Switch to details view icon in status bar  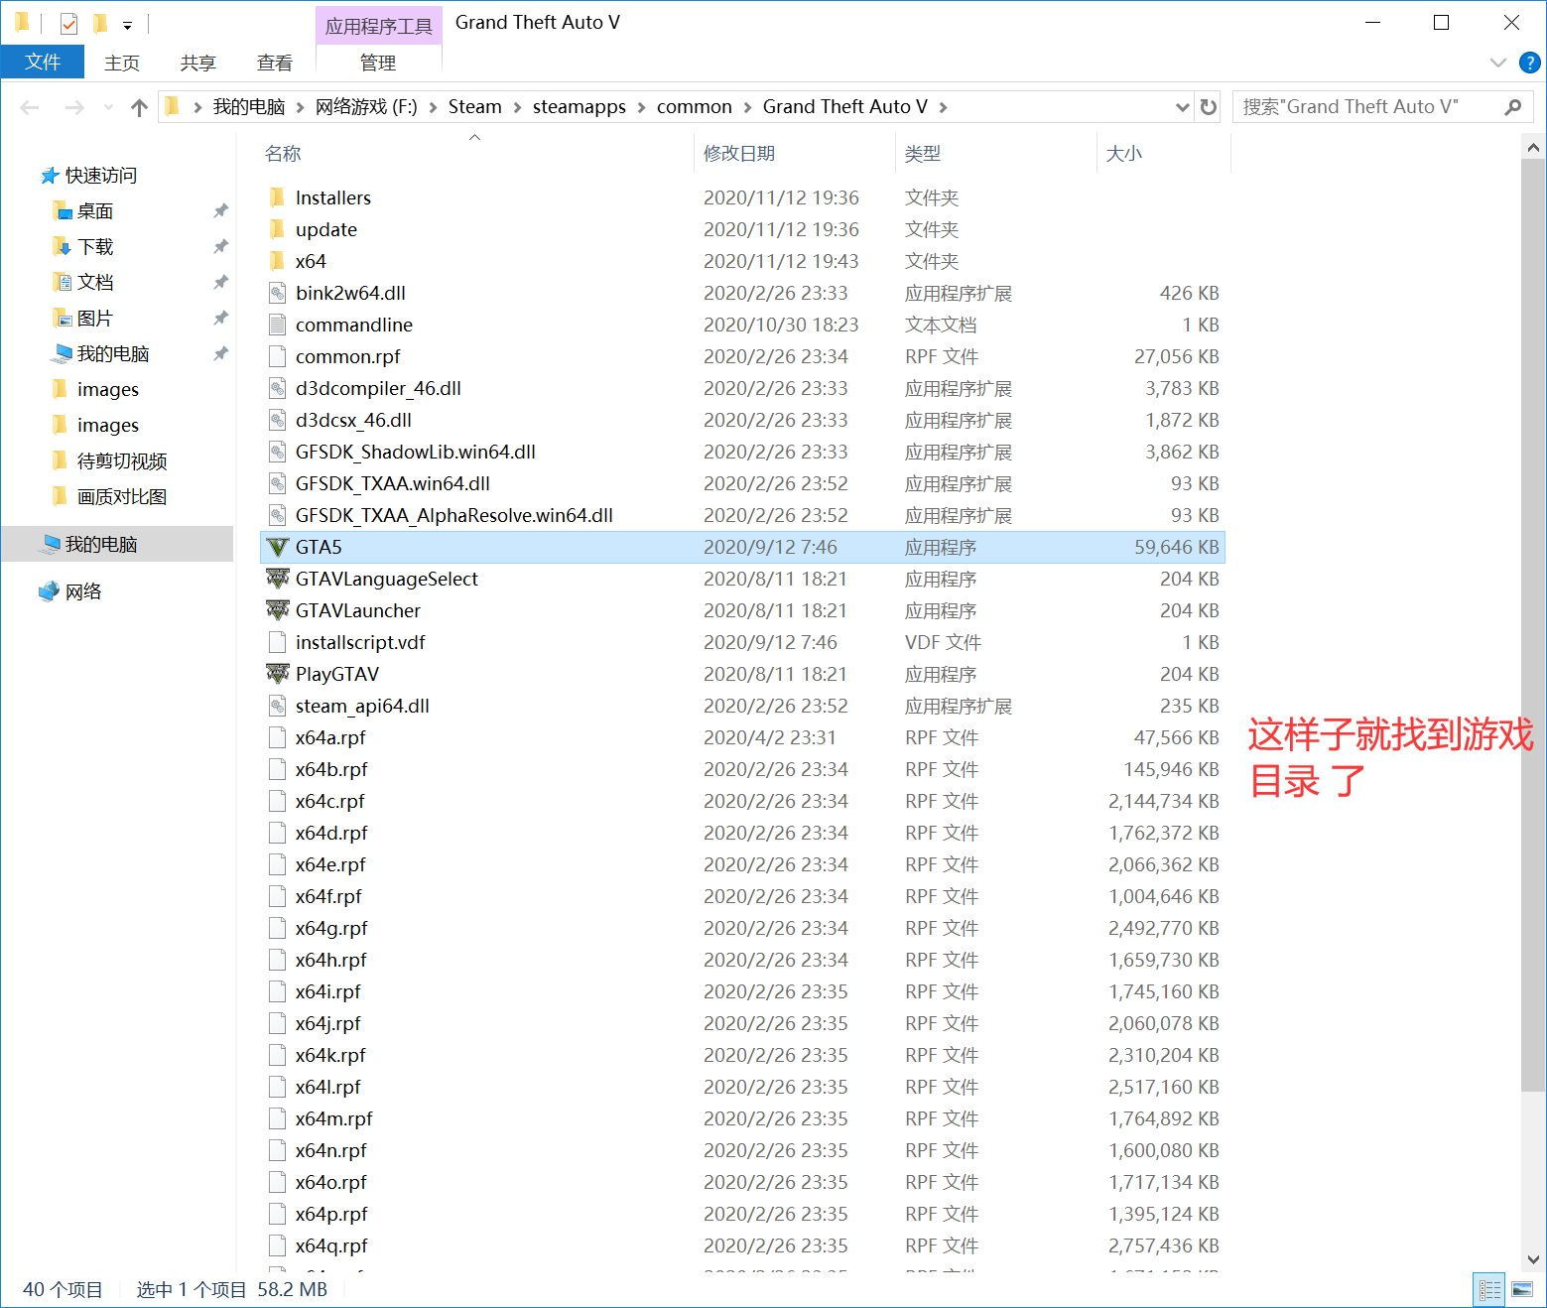pyautogui.click(x=1489, y=1290)
